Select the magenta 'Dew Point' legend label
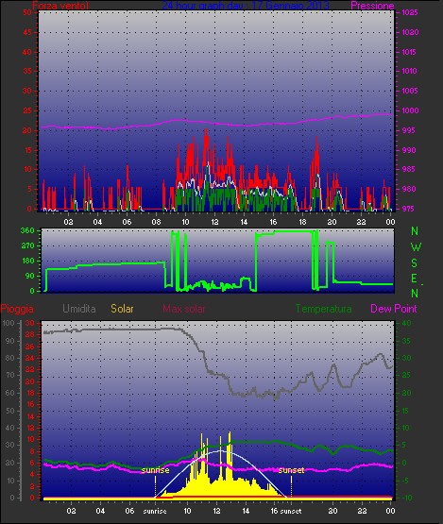 [394, 309]
